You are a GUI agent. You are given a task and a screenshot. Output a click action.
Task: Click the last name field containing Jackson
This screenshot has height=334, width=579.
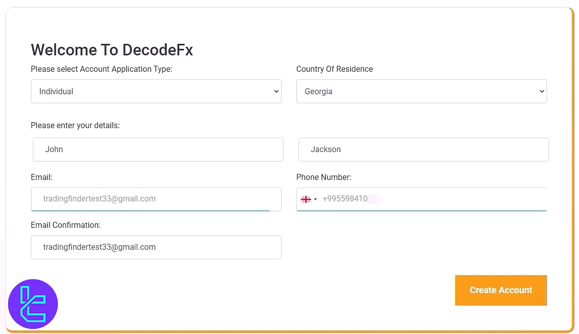coord(424,150)
